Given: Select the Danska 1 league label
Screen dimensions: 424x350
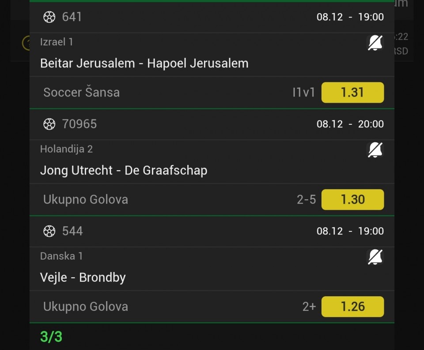Looking at the screenshot, I should coord(61,256).
